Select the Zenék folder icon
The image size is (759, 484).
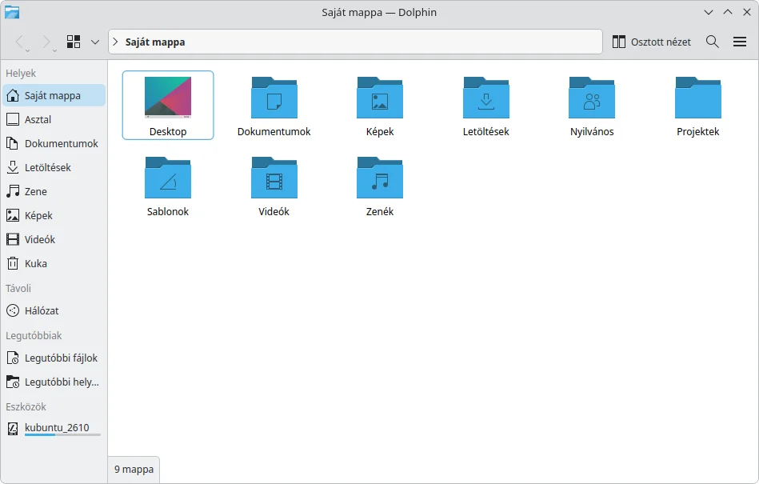380,177
